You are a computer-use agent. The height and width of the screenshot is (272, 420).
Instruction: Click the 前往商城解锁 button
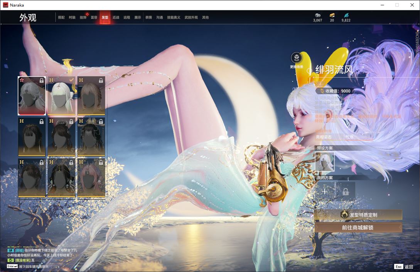click(358, 227)
